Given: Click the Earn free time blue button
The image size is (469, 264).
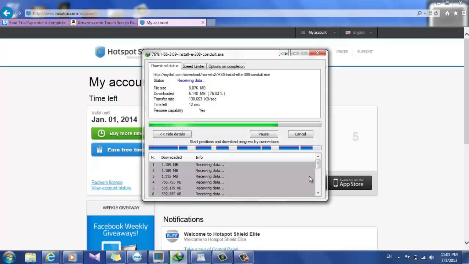Looking at the screenshot, I should [x=117, y=150].
